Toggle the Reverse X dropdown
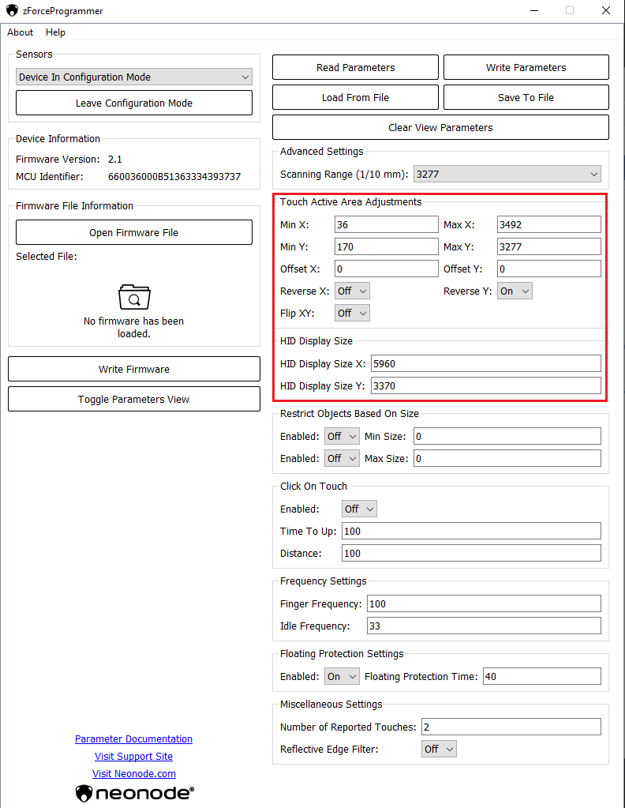Screen dimensions: 625x808 (x=352, y=291)
